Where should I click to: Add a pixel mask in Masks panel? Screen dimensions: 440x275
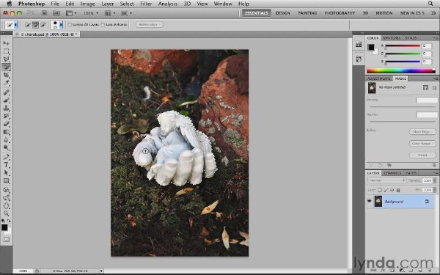pos(425,88)
